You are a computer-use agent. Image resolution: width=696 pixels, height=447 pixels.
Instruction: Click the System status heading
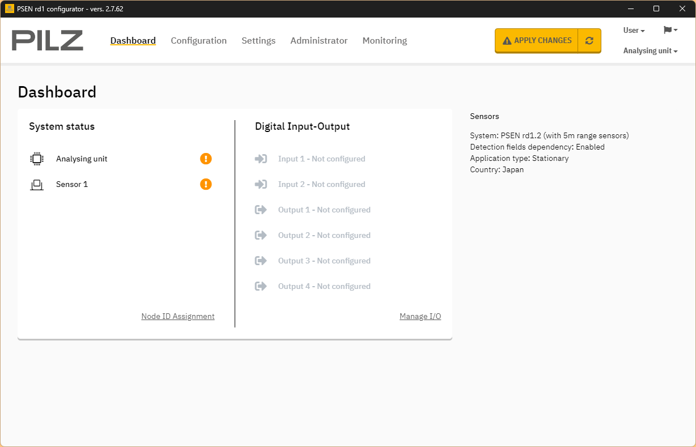[x=62, y=126]
